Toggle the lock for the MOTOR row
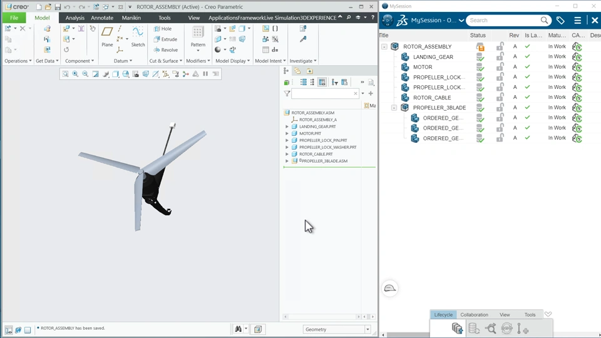The width and height of the screenshot is (601, 338). (500, 67)
